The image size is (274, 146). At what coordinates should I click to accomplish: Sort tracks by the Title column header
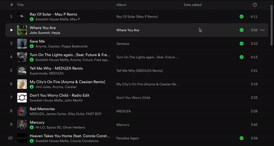tap(21, 5)
